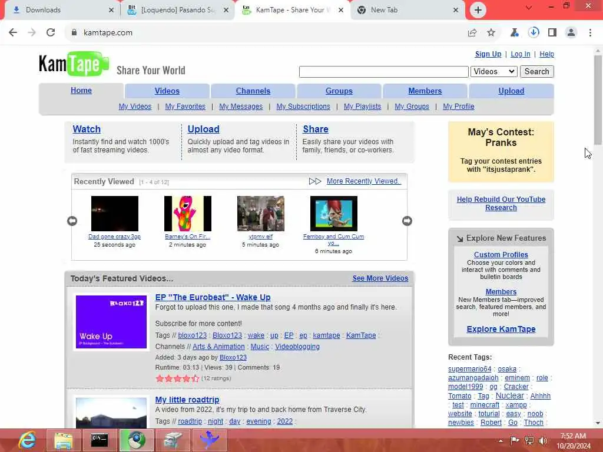This screenshot has height=452, width=603.
Task: Click the Sign Up link
Action: point(488,54)
